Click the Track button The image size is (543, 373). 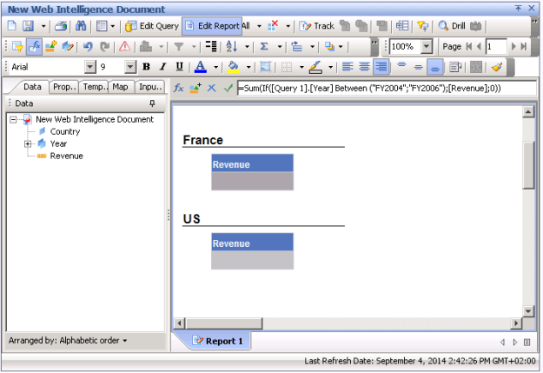[x=318, y=26]
